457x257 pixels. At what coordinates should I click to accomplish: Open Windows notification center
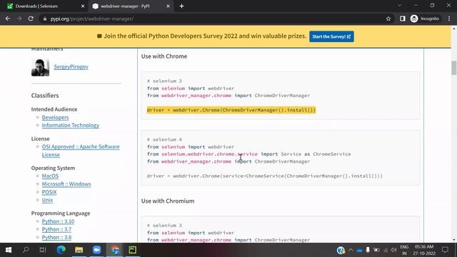[445, 250]
